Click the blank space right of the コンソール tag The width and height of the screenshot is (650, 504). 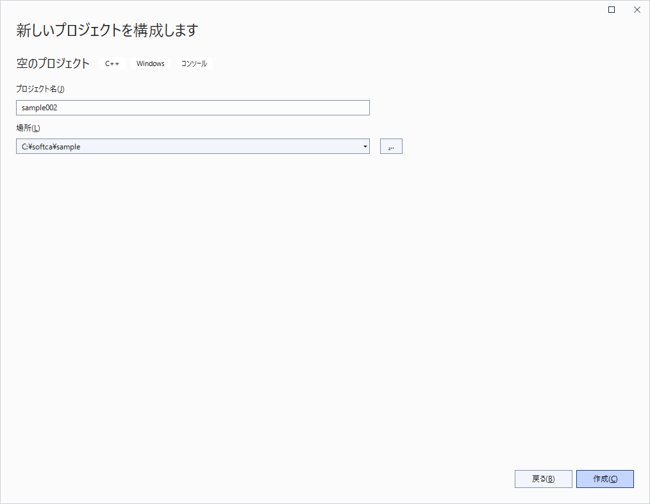point(385,63)
